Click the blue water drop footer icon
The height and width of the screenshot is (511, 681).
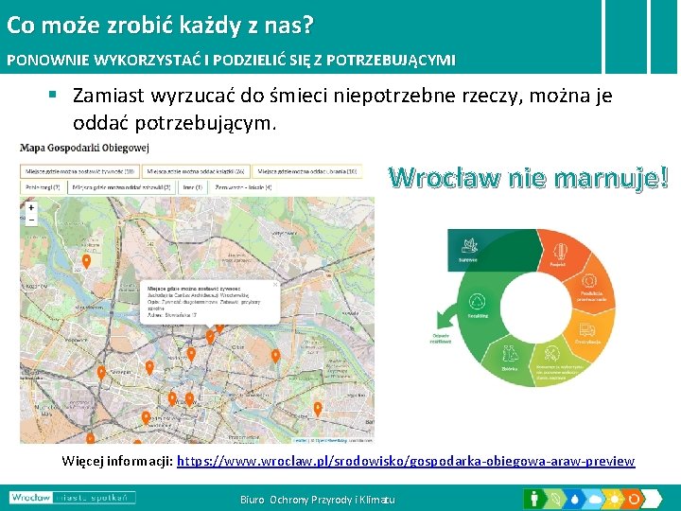pyautogui.click(x=575, y=499)
